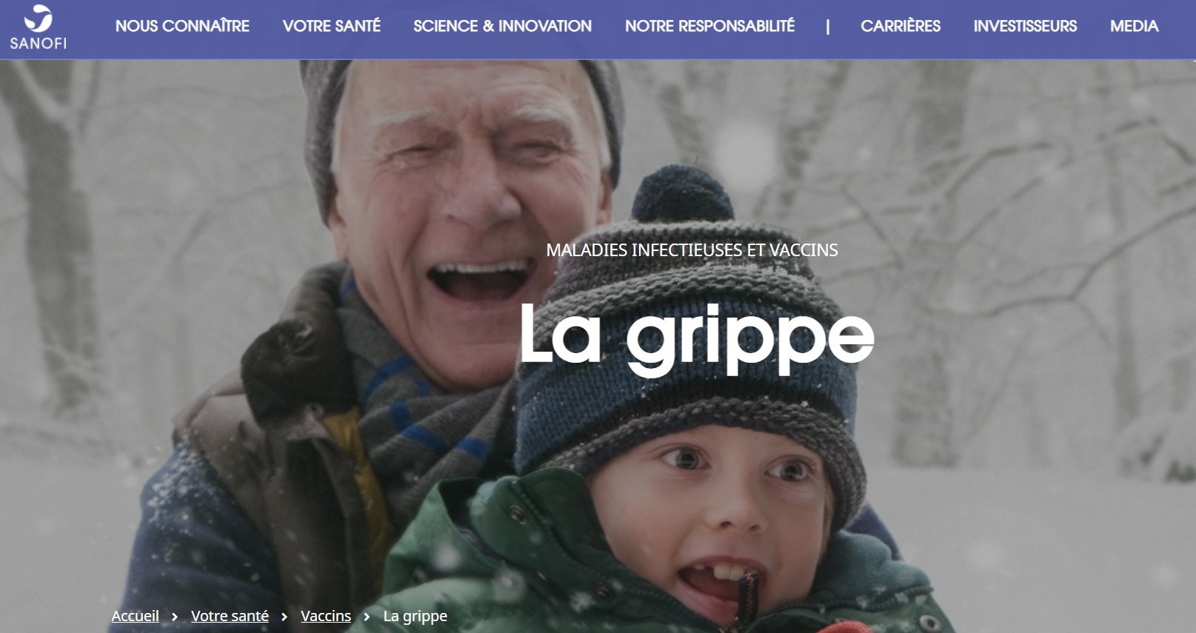This screenshot has width=1196, height=633.
Task: Open the Media section
Action: click(x=1134, y=26)
